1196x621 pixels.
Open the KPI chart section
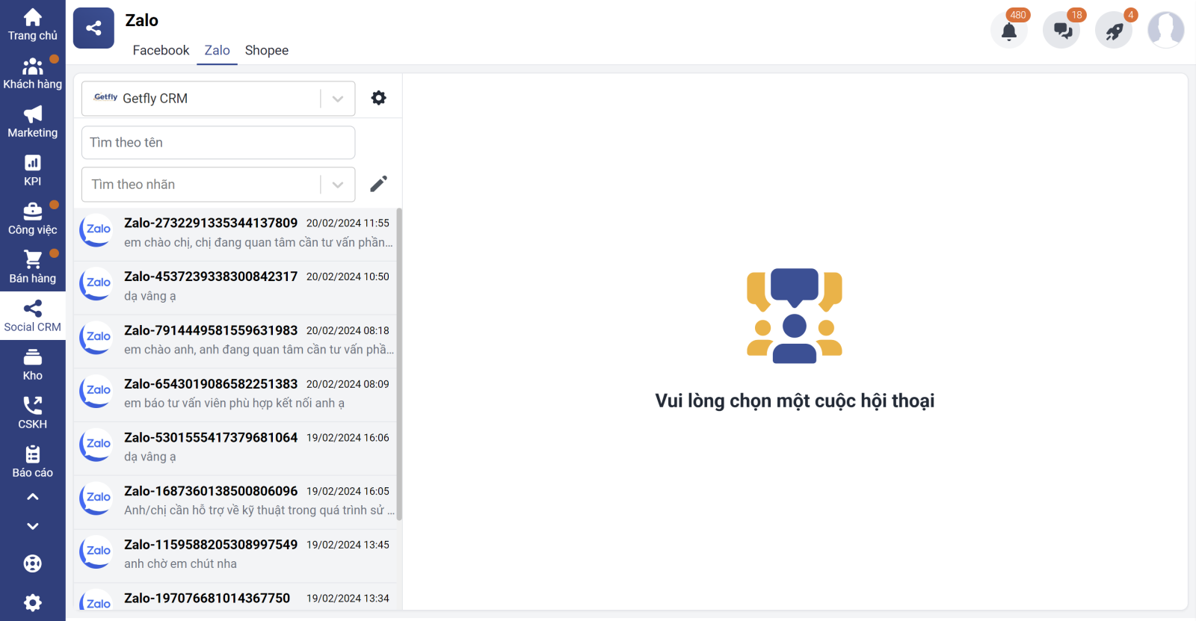click(32, 170)
